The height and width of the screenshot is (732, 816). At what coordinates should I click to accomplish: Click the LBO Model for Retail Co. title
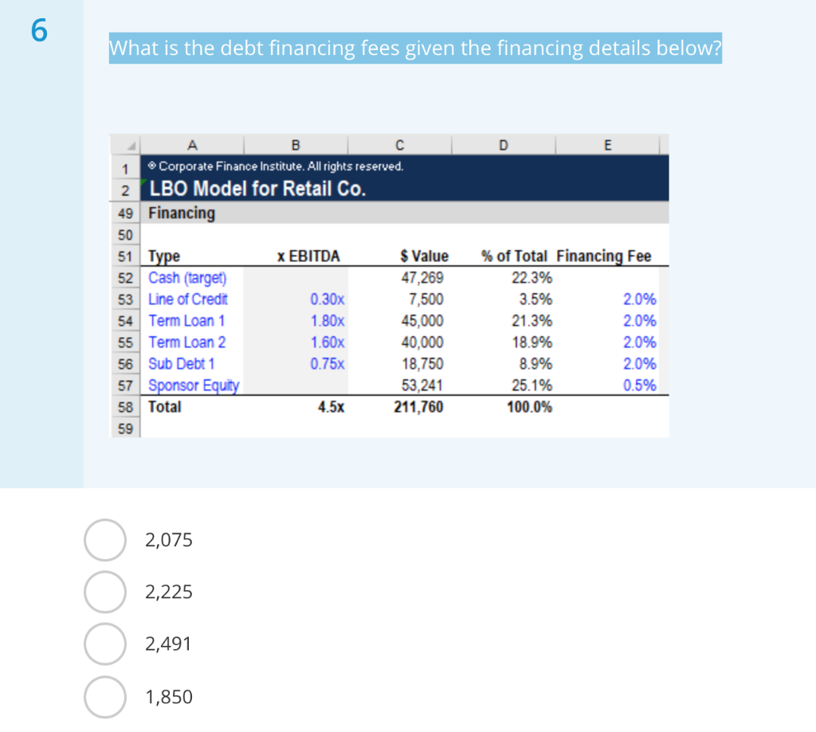click(x=257, y=188)
